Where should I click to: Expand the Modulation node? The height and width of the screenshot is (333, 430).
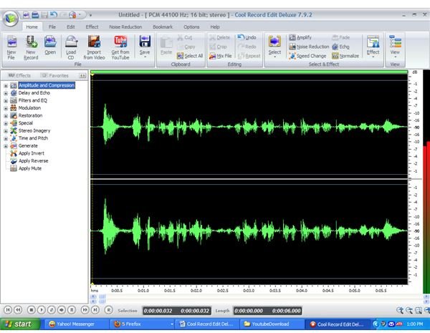6,108
